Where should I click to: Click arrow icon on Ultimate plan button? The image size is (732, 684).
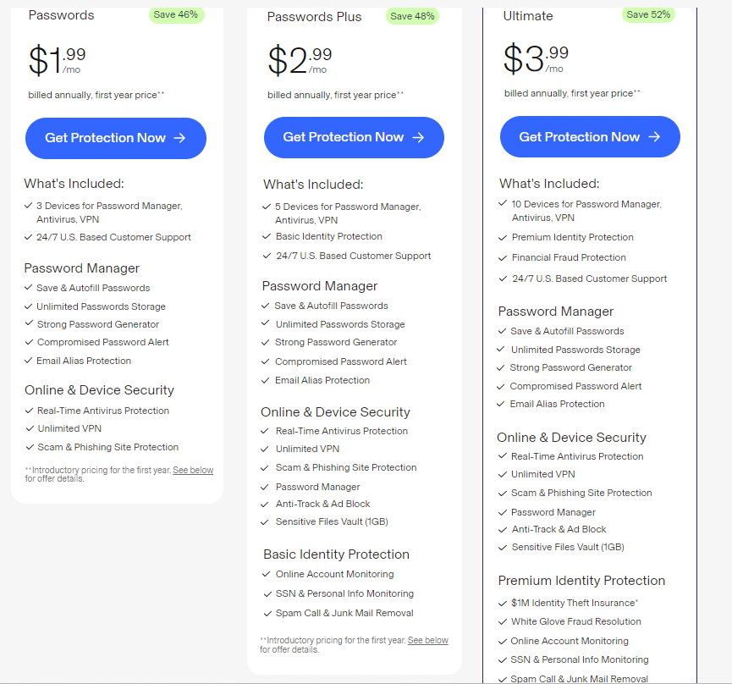(x=654, y=137)
